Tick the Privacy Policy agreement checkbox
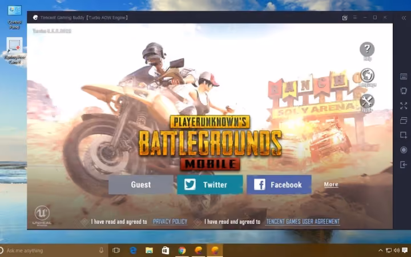 84,222
